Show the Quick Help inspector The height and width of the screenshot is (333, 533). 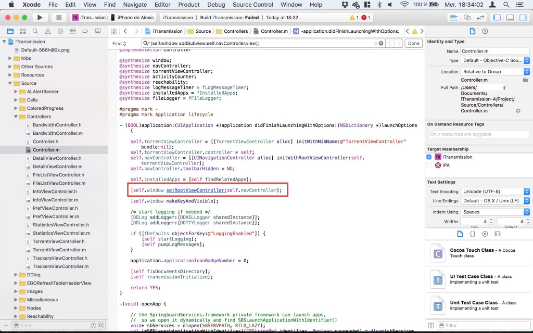pyautogui.click(x=485, y=31)
